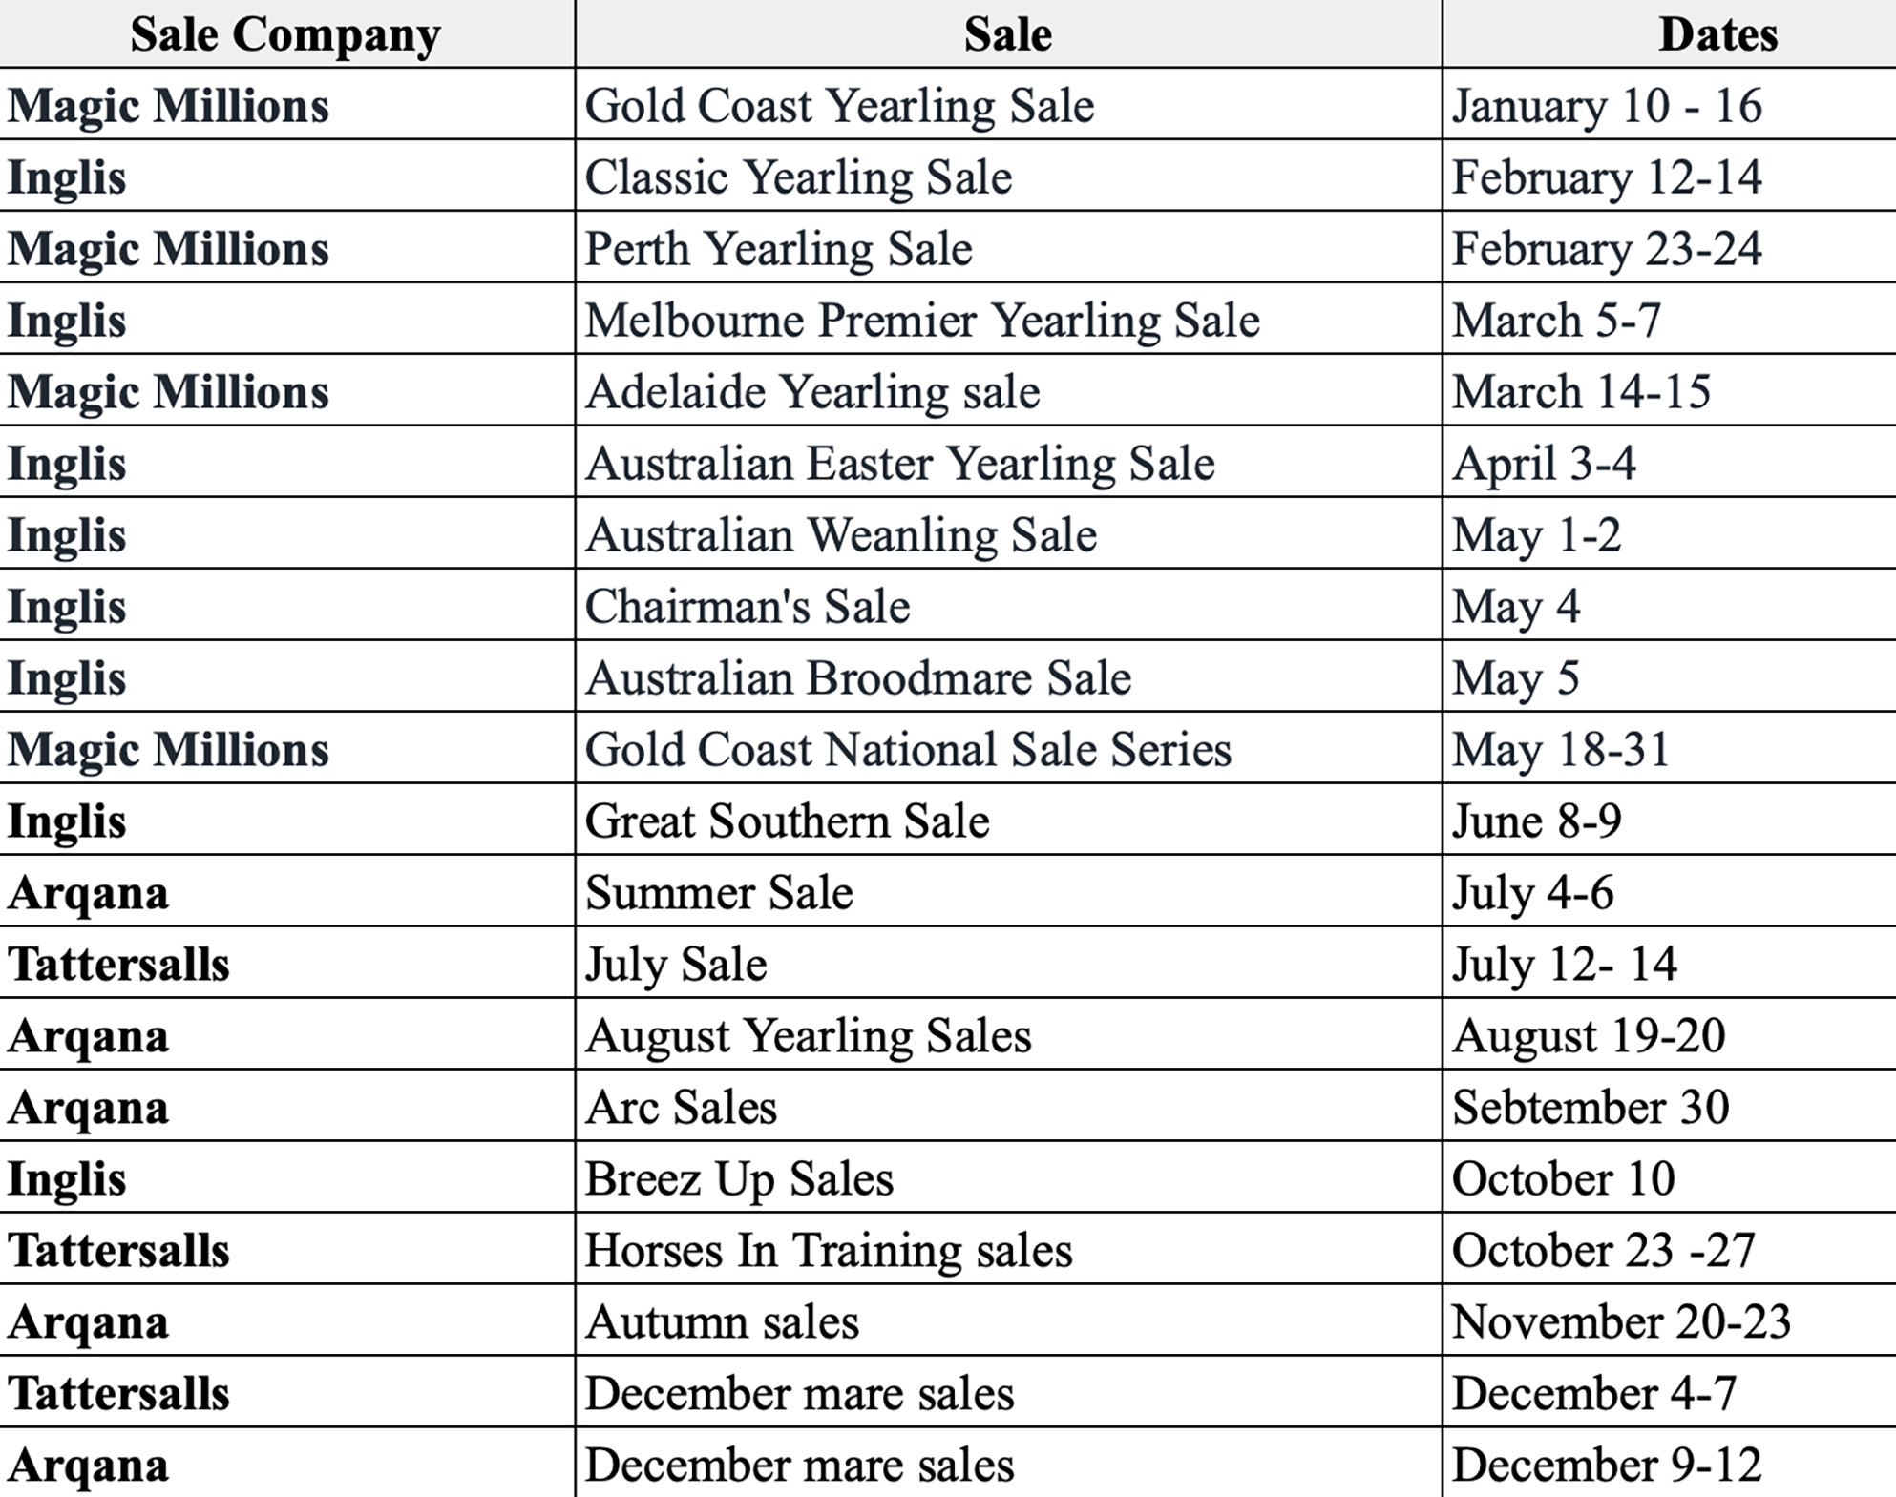The height and width of the screenshot is (1497, 1896).
Task: Click the Sebtember 30 date cell
Action: [x=1670, y=1106]
